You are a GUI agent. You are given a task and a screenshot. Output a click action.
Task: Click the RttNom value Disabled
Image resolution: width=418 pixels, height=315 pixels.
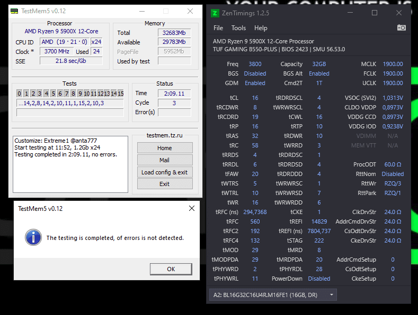pos(393,174)
